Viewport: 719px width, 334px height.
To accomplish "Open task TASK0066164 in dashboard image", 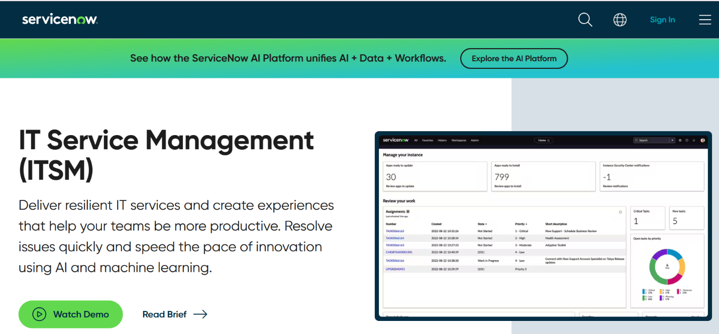I will point(395,238).
